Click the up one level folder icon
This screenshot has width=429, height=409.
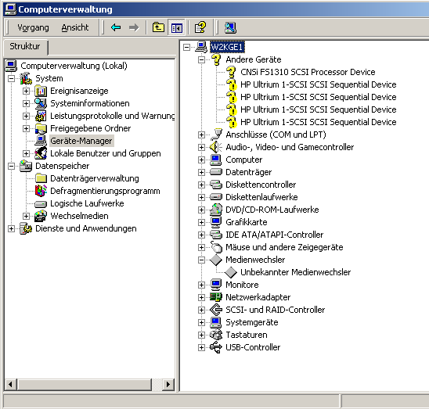point(158,27)
